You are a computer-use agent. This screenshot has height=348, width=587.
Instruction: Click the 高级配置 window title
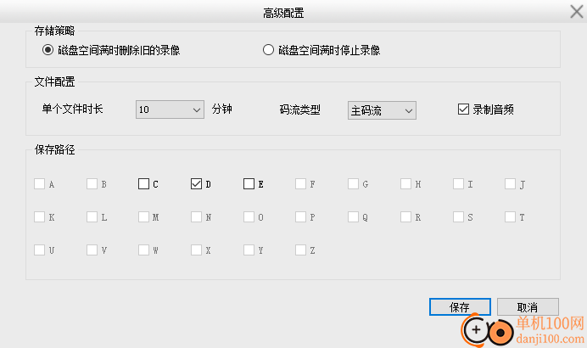coord(283,13)
